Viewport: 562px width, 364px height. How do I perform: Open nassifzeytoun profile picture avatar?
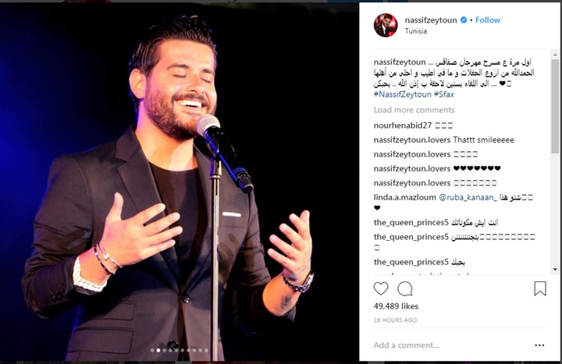[x=386, y=25]
